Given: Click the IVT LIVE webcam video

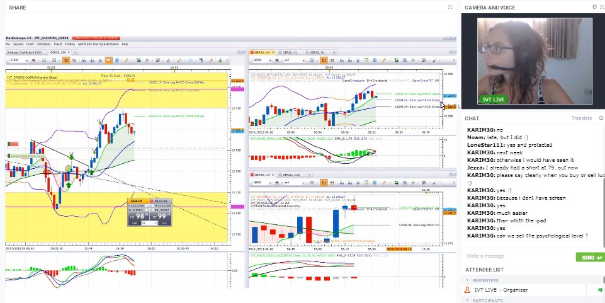Looking at the screenshot, I should point(534,61).
